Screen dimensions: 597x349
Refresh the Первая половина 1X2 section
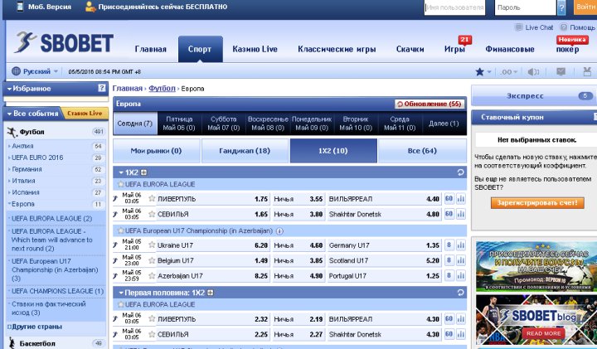(x=460, y=293)
